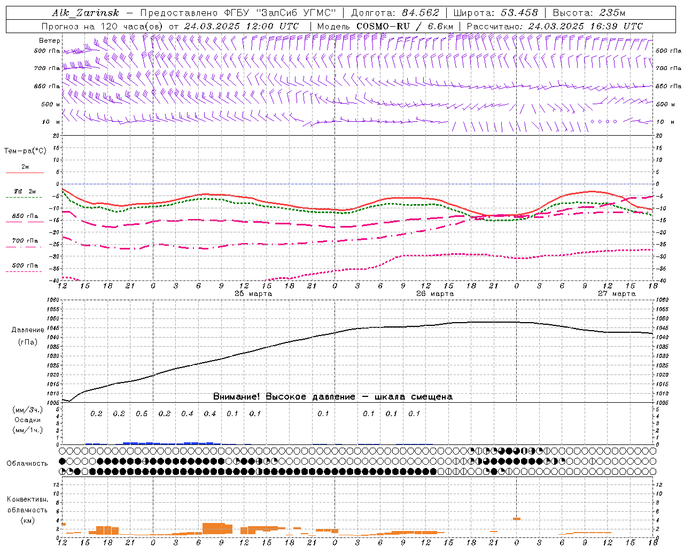This screenshot has width=684, height=547.
Task: Click the 26 марта date label
Action: (435, 294)
